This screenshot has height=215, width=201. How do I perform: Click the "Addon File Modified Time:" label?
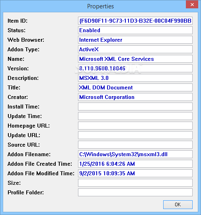pyautogui.click(x=41, y=173)
